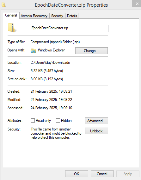Tick the Hidden attribute checkbox
This screenshot has height=180, width=141.
pyautogui.click(x=58, y=121)
